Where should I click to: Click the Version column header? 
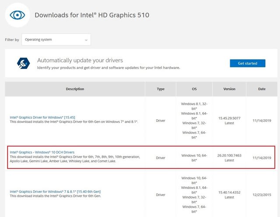coord(229,89)
